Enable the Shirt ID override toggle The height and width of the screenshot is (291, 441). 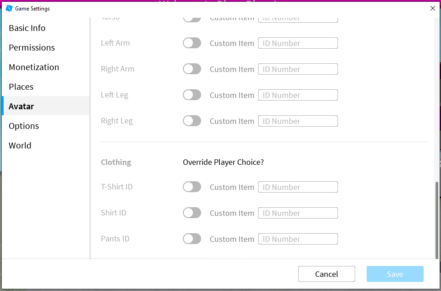pos(192,213)
